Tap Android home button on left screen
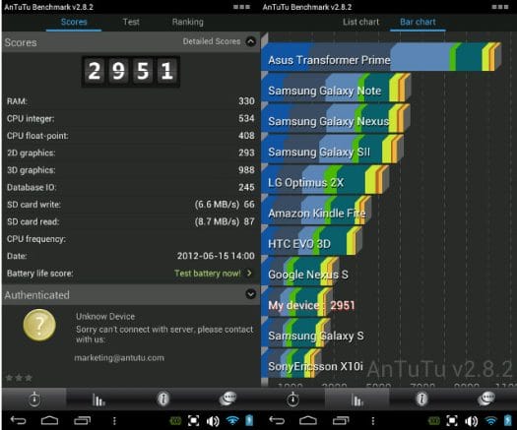The image size is (517, 430). coord(49,420)
